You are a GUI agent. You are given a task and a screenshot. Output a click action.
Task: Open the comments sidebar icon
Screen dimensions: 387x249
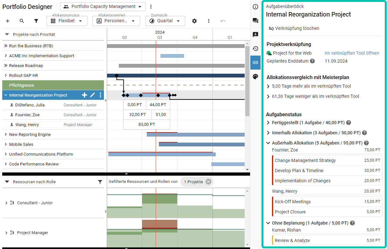coord(255,21)
